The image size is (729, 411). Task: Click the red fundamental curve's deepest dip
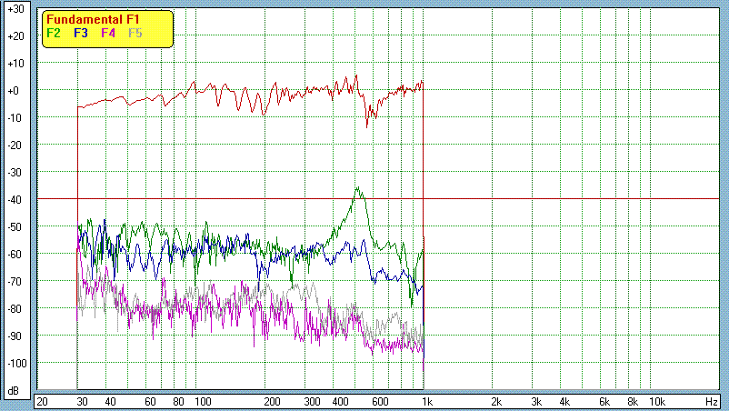[367, 125]
